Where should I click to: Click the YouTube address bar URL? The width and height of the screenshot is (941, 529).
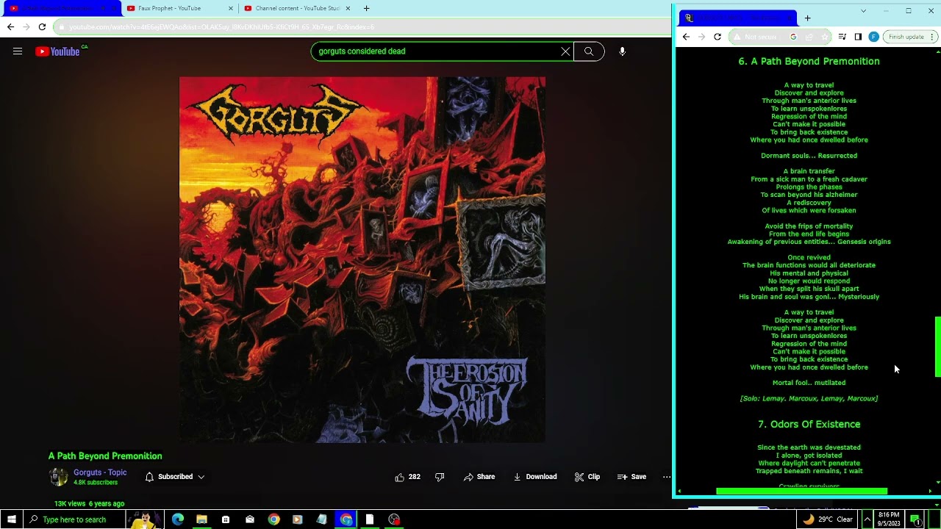click(222, 27)
